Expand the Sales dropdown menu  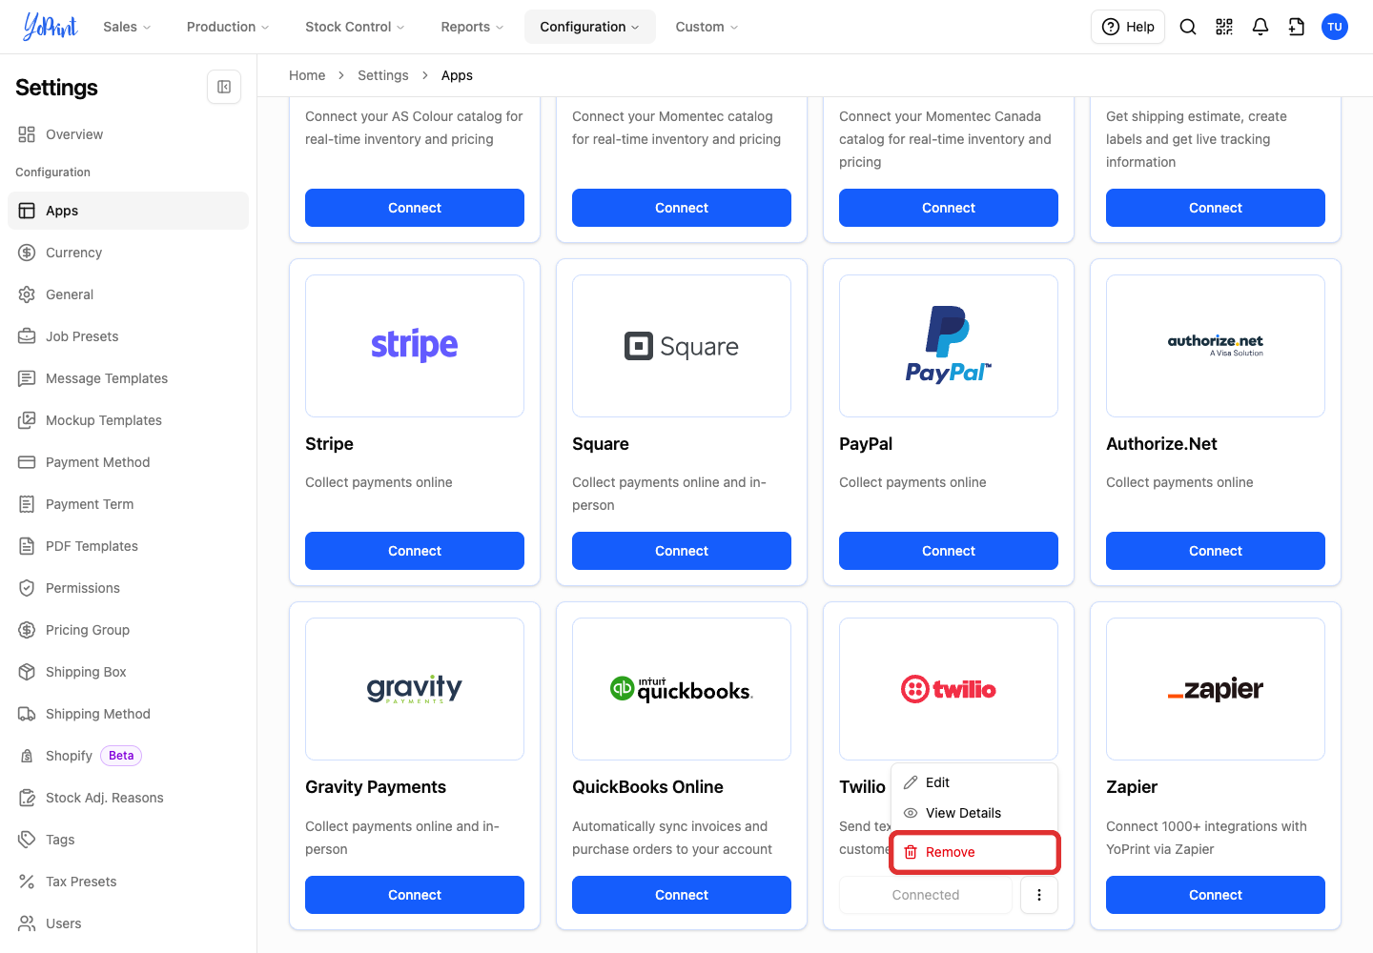[127, 27]
